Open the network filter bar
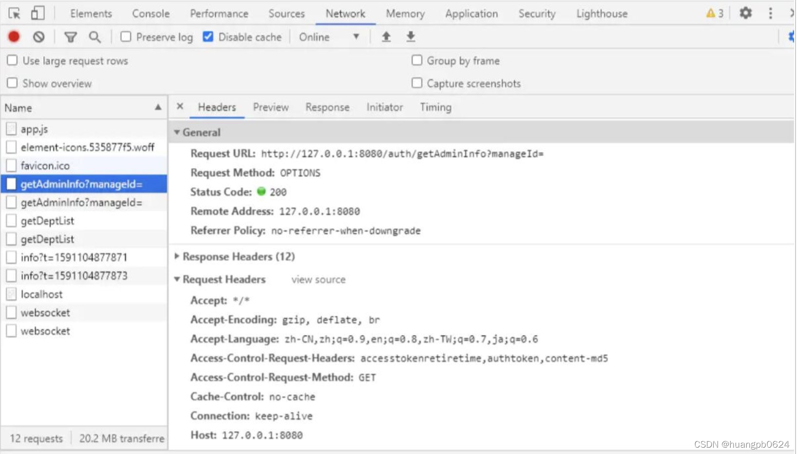 click(71, 37)
